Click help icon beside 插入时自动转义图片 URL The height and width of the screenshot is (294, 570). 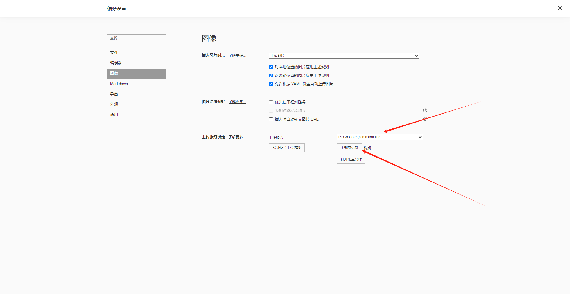(x=425, y=119)
